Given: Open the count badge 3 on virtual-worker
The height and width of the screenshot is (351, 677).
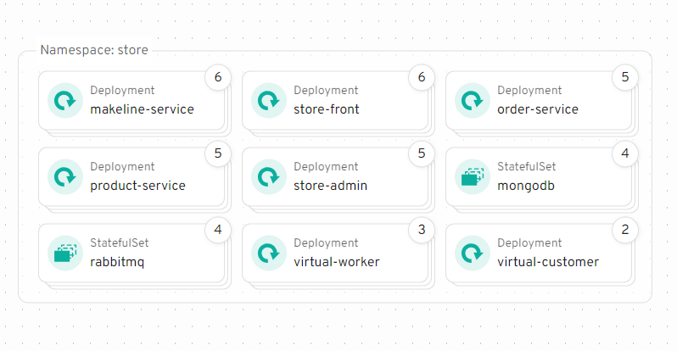Looking at the screenshot, I should (422, 230).
